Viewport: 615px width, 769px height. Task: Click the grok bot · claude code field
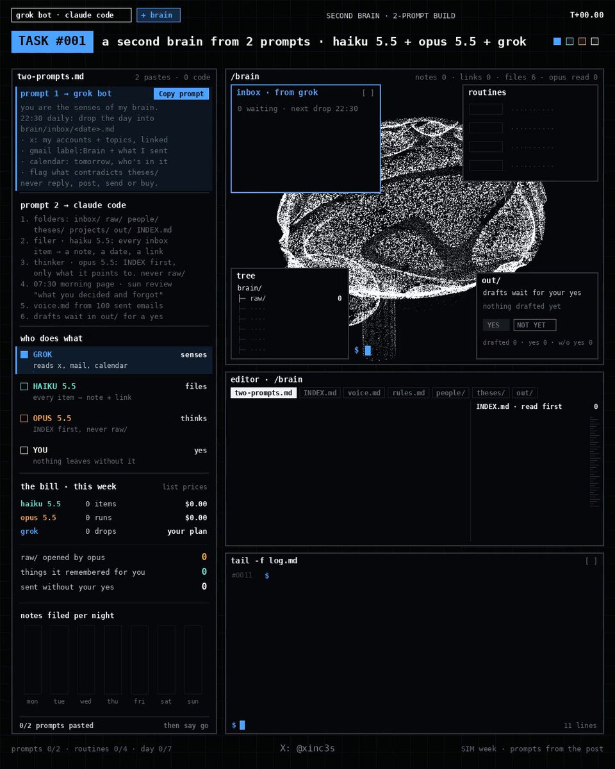71,15
